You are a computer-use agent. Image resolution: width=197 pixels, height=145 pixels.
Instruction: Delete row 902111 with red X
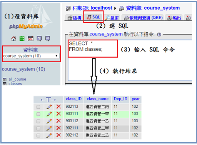point(58,128)
